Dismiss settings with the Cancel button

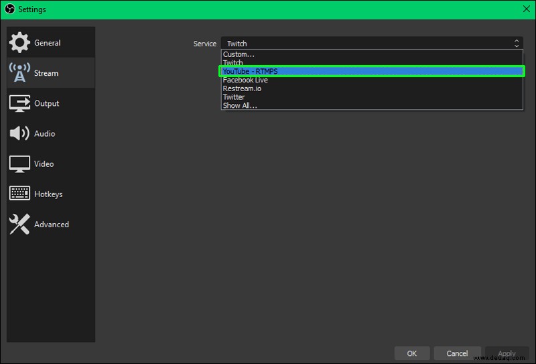pos(457,353)
